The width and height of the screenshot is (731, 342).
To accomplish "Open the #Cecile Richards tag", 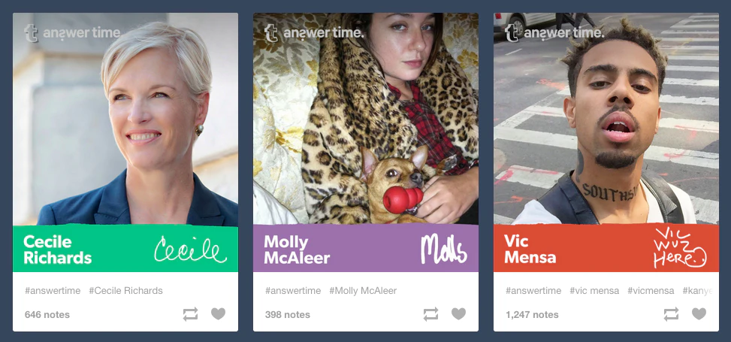I will [126, 291].
